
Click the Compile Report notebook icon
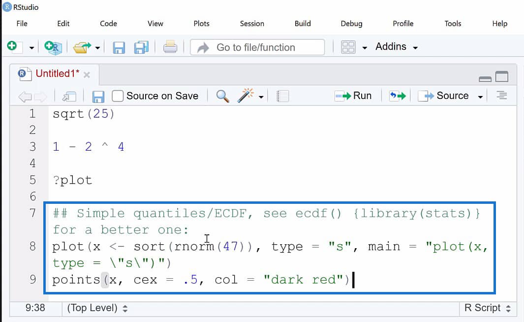(282, 97)
